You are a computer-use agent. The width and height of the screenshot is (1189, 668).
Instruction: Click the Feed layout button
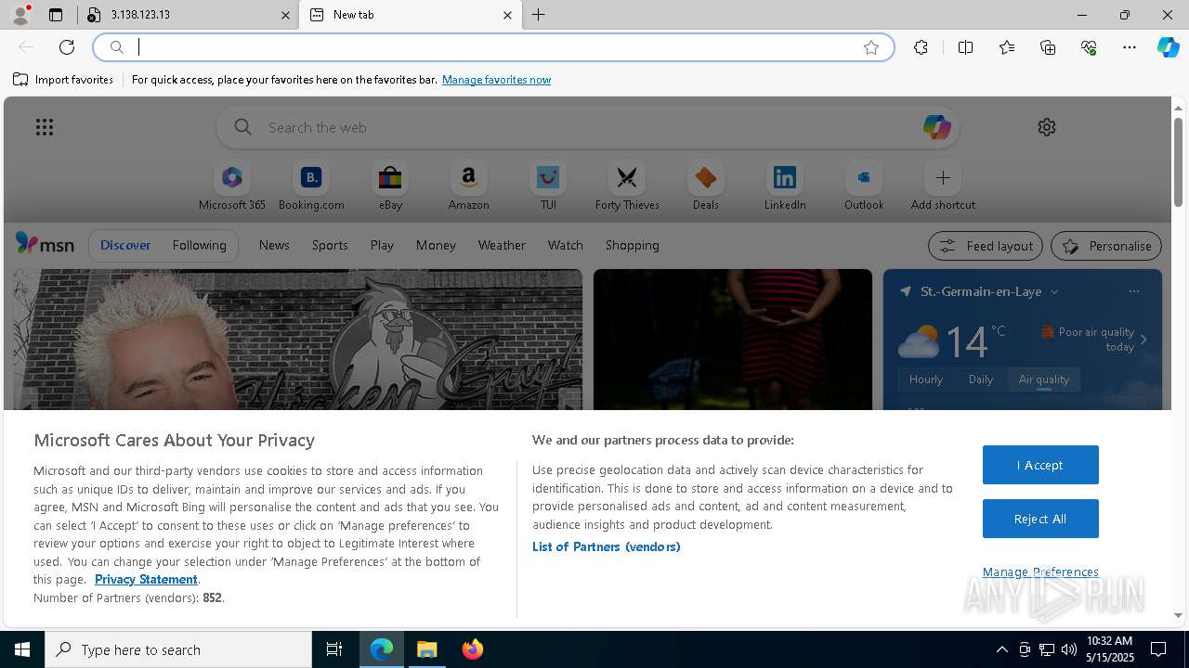coord(986,246)
